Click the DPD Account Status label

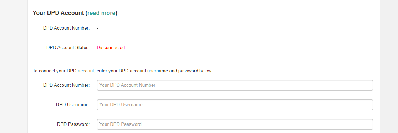(x=68, y=48)
